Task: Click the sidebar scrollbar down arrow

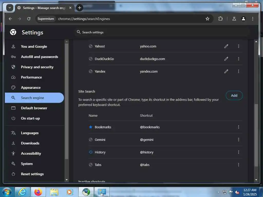Action: pos(67,180)
